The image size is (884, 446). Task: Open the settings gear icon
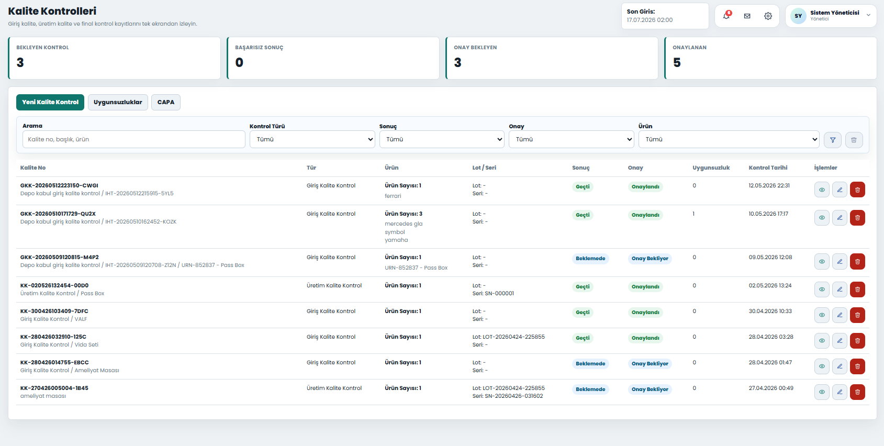[768, 16]
